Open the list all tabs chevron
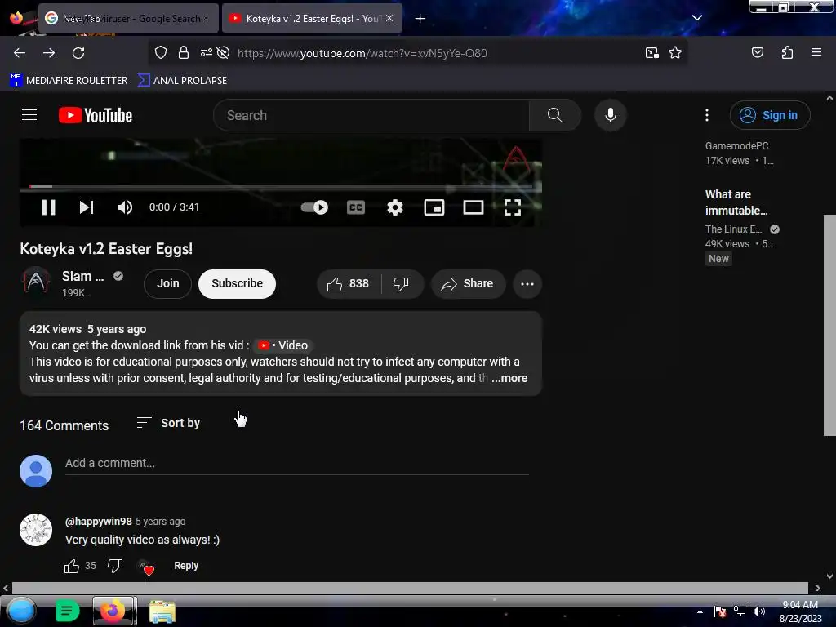 click(697, 18)
